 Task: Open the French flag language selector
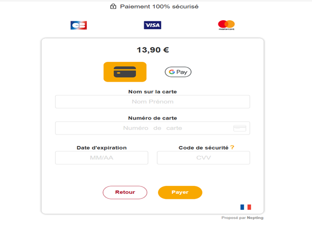[x=245, y=207]
